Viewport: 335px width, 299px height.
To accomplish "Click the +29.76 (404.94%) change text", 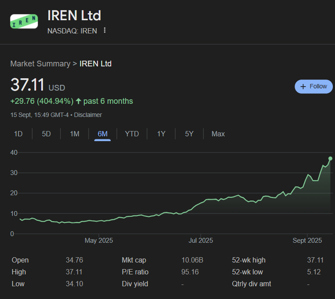I will point(42,101).
